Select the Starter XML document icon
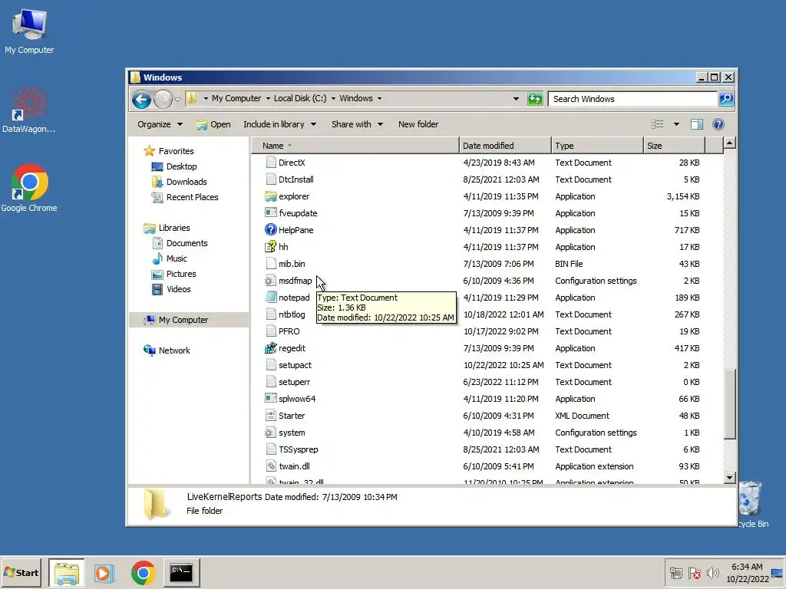Screen dimensions: 786x589 [x=271, y=416]
